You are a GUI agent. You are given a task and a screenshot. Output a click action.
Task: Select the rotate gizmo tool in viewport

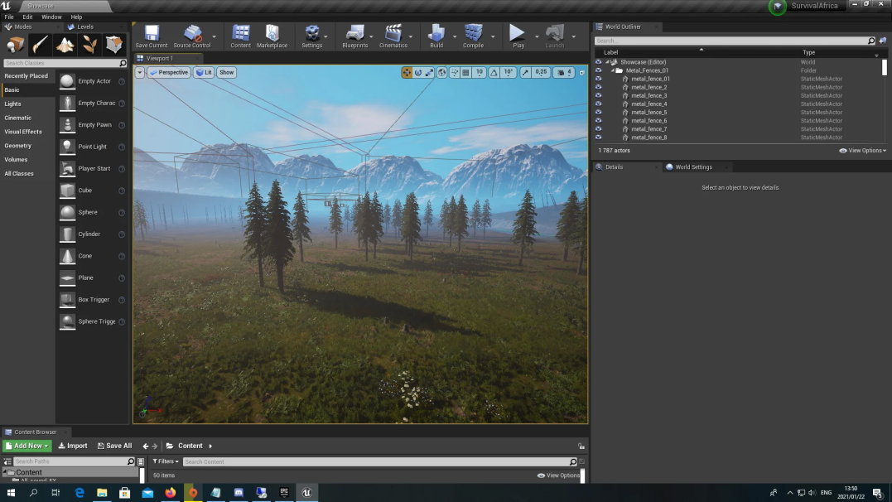tap(418, 73)
